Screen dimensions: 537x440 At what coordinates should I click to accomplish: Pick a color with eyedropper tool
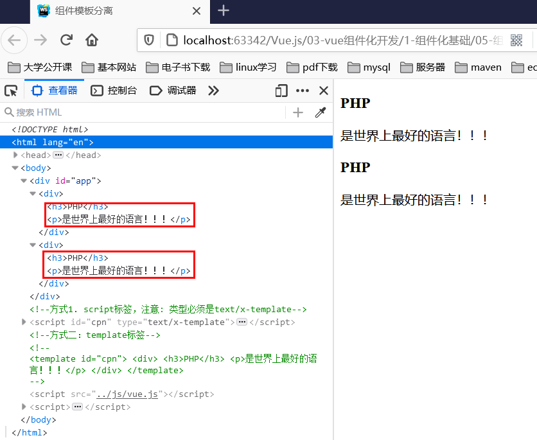tap(321, 112)
